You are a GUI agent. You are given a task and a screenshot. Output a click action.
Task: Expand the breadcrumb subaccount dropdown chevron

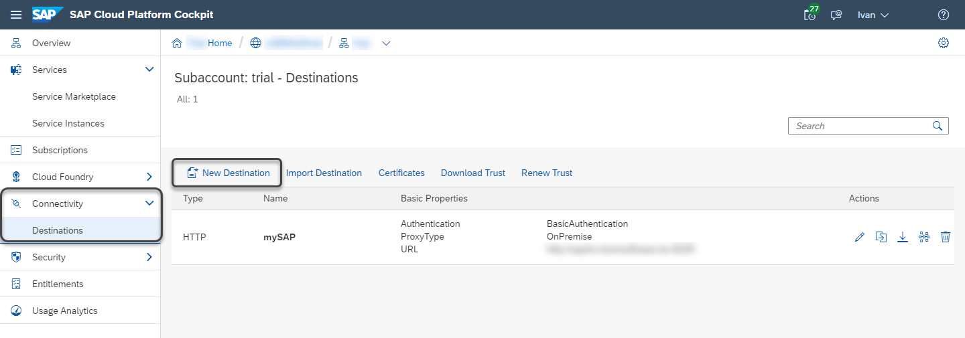pos(386,44)
